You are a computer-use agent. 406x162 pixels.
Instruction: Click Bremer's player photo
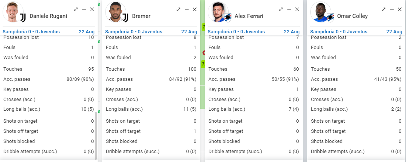[115, 12]
